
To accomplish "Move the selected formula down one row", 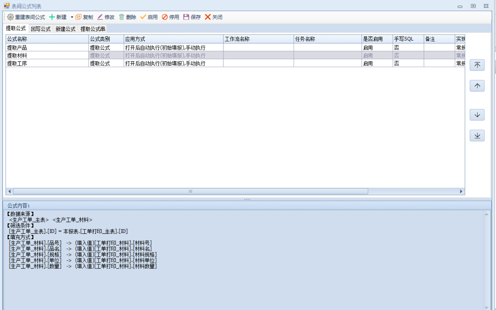I will coord(477,115).
